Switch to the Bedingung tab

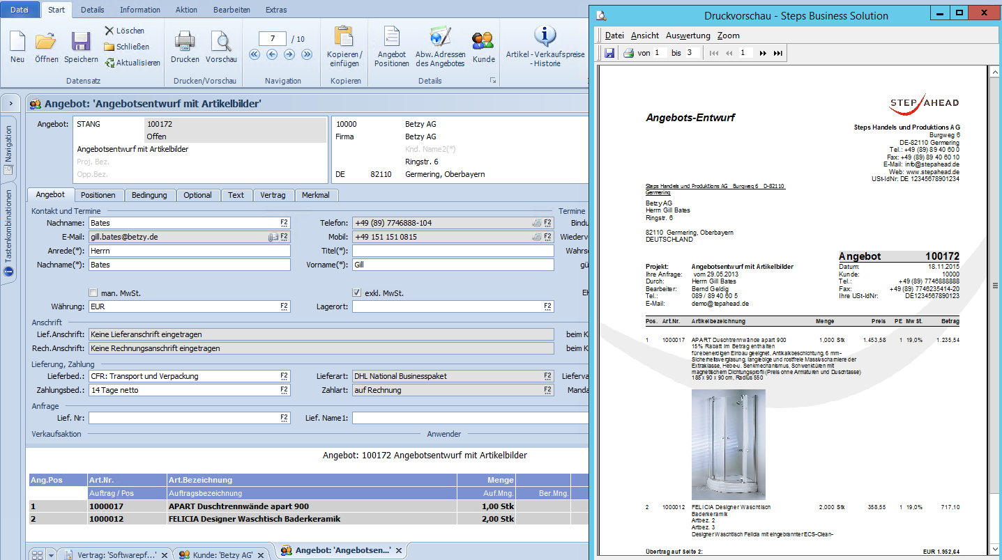point(149,195)
